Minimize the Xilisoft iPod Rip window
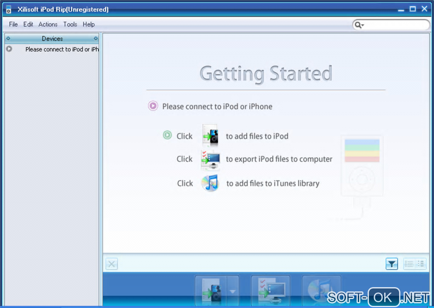The width and height of the screenshot is (434, 308). click(401, 10)
